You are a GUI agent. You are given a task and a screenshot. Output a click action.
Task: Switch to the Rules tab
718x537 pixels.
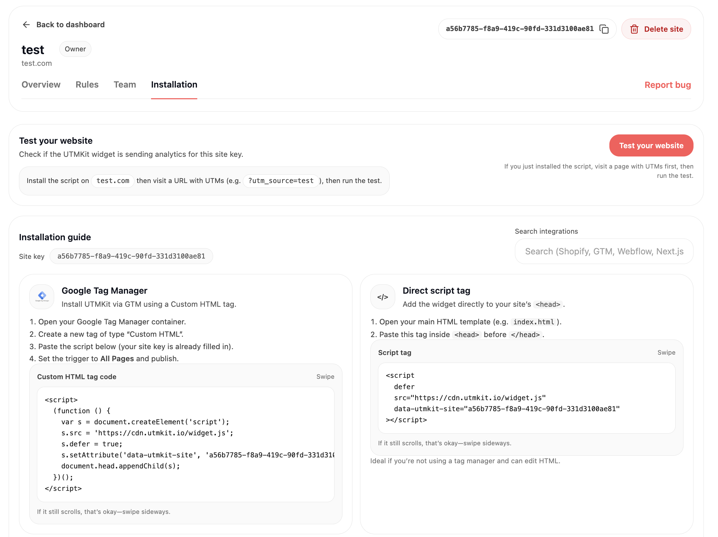pyautogui.click(x=87, y=85)
